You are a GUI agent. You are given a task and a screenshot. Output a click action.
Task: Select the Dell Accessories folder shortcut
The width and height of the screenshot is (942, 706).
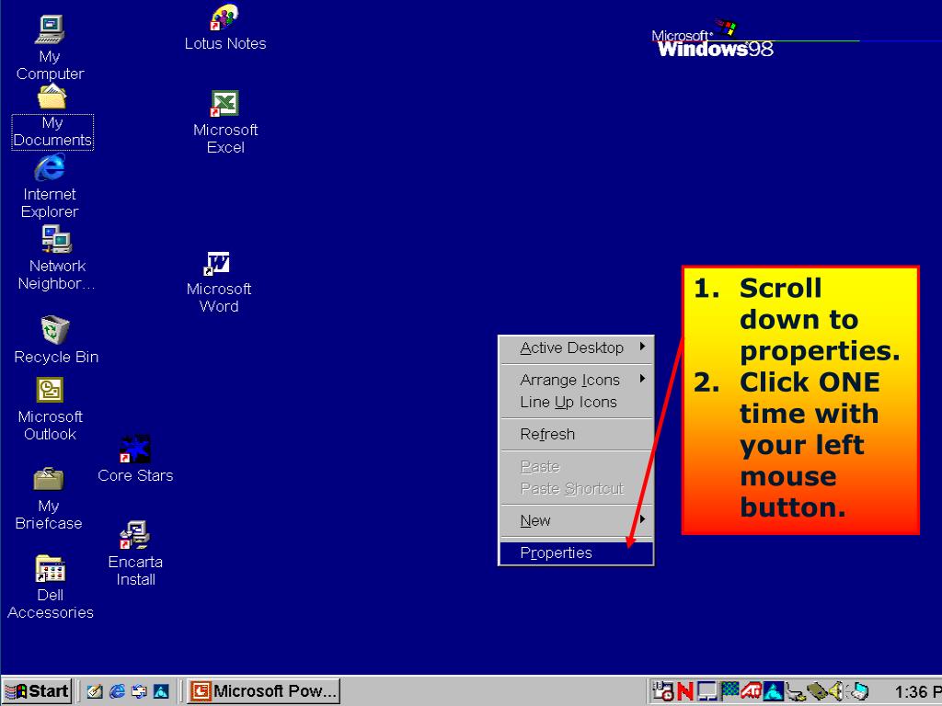(51, 587)
